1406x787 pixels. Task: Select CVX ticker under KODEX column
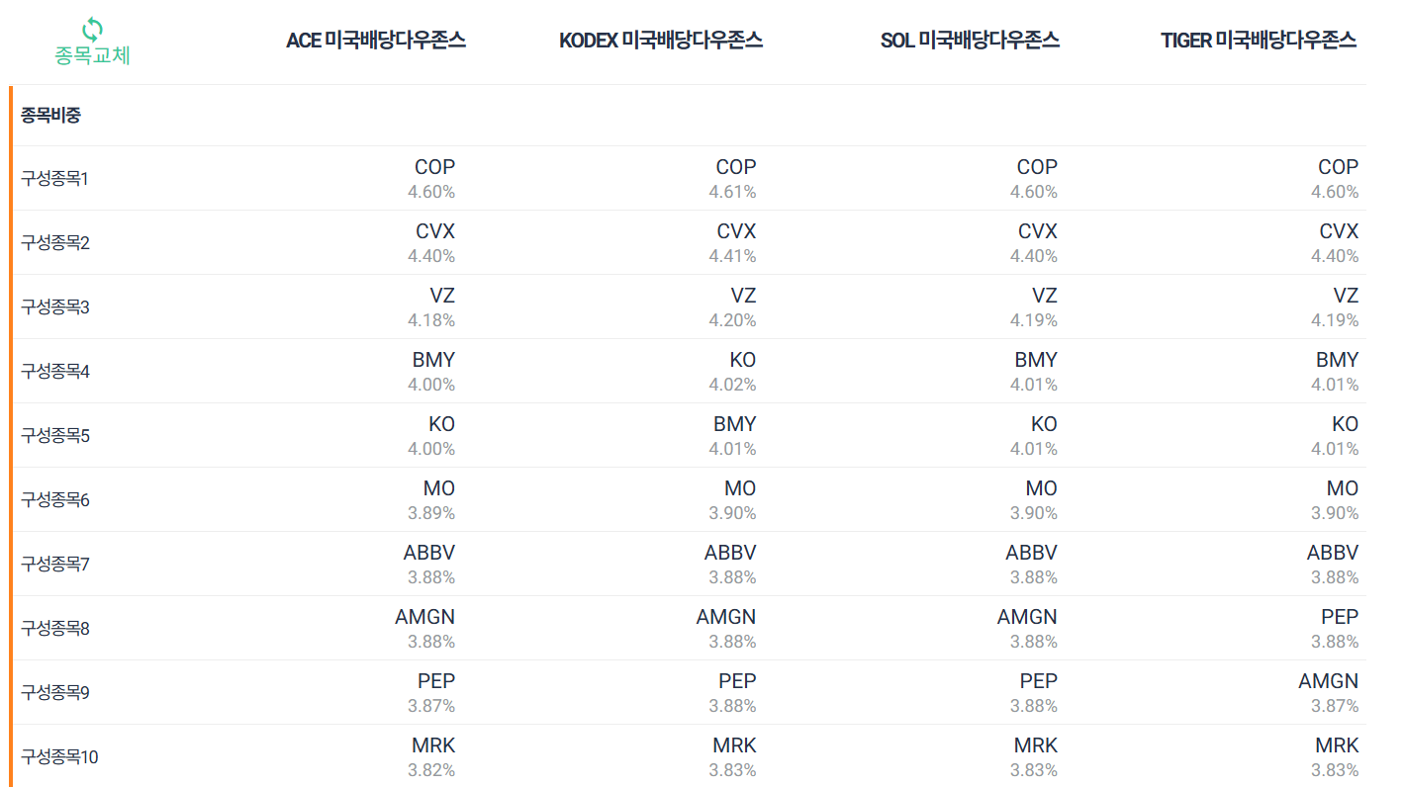point(735,230)
